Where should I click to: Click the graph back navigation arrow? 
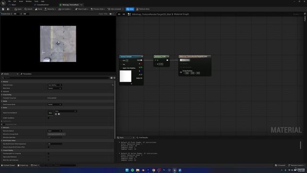click(x=119, y=14)
